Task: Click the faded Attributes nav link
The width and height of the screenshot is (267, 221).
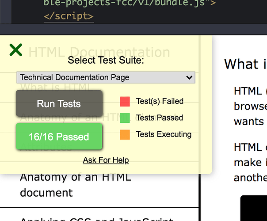Action: (x=46, y=146)
